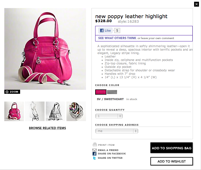Close the product popup with X

click(x=196, y=4)
